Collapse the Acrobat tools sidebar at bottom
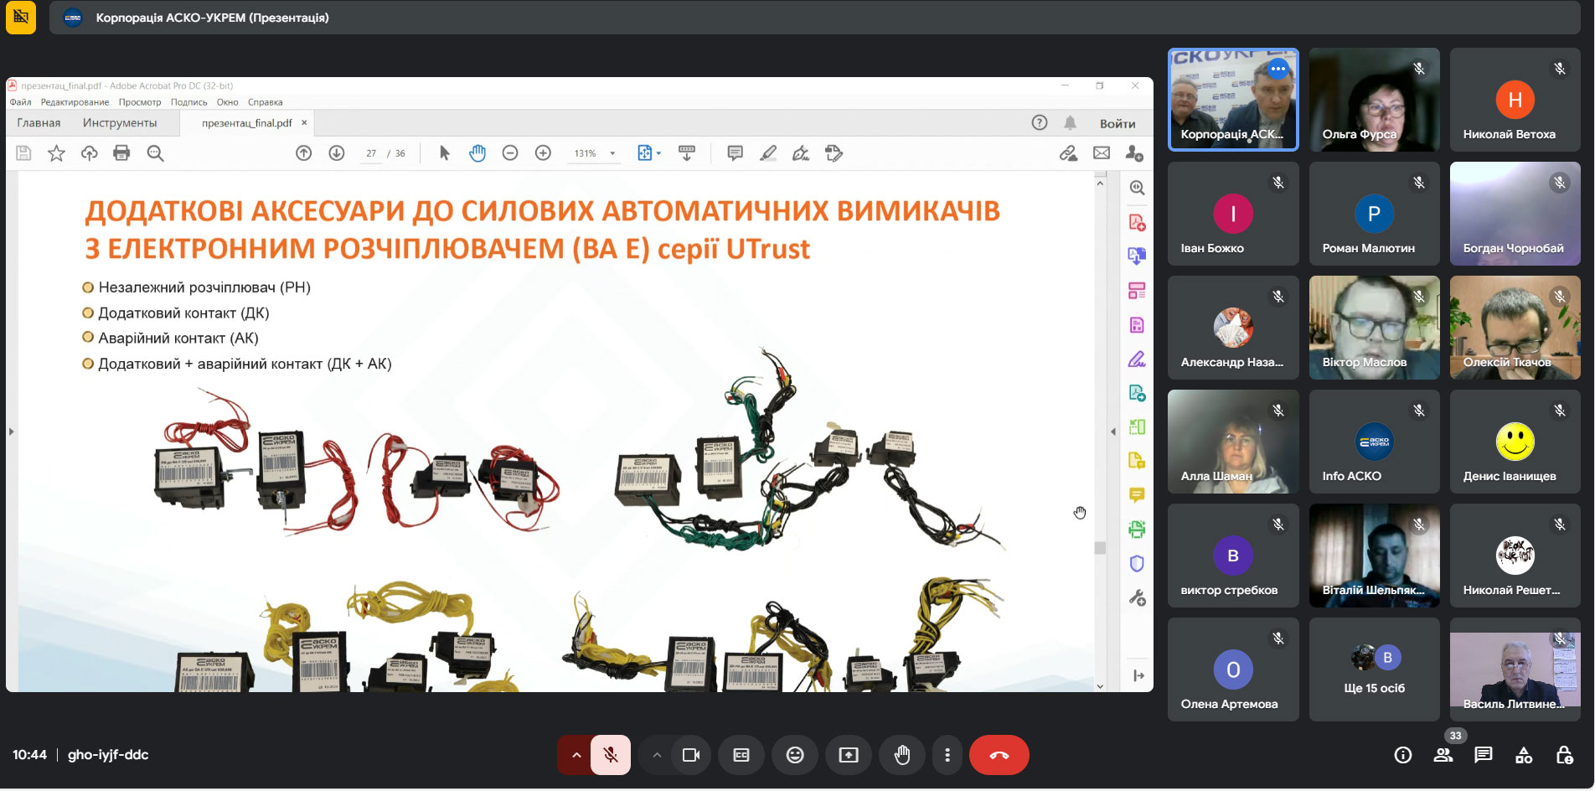This screenshot has width=1595, height=791. coord(1138,675)
